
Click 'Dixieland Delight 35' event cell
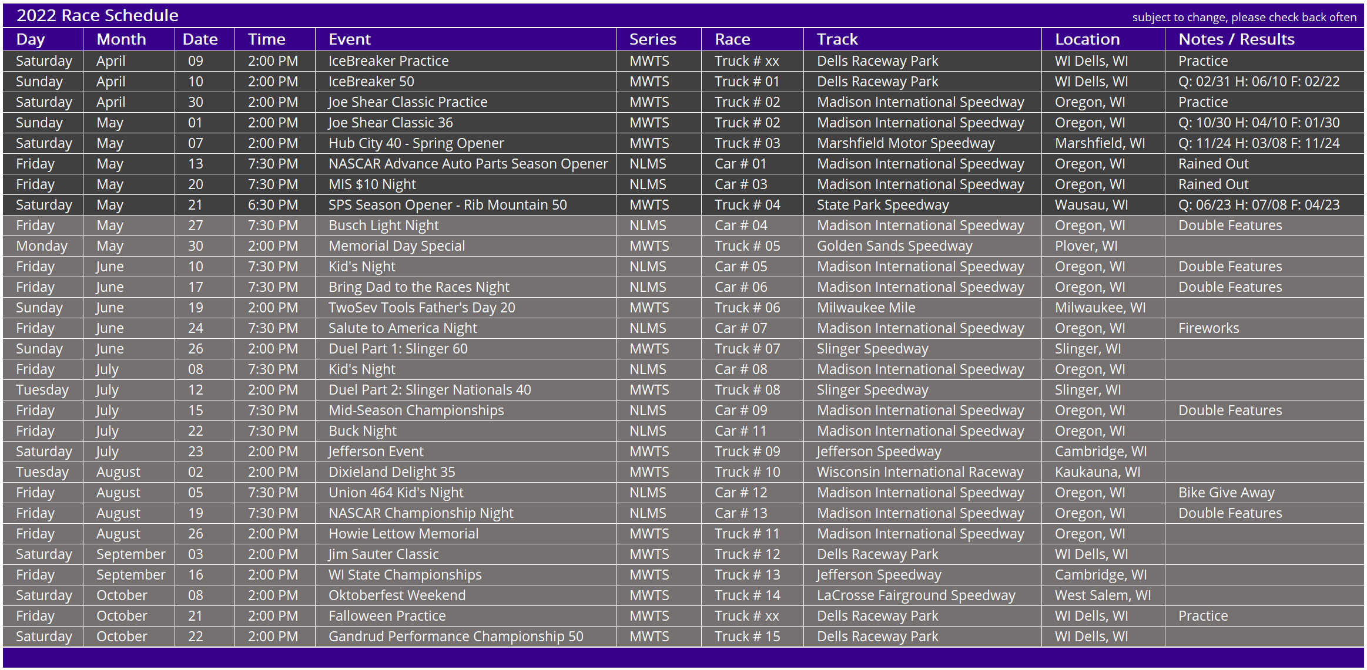pyautogui.click(x=392, y=472)
